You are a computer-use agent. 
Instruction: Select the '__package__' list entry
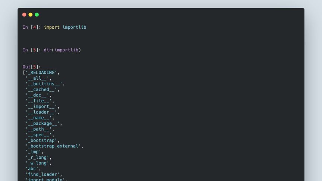44,123
